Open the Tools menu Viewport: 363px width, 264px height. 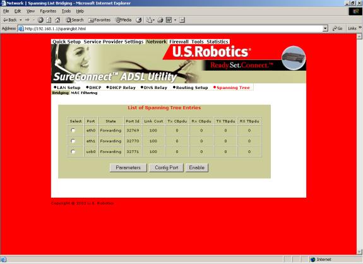[66, 11]
